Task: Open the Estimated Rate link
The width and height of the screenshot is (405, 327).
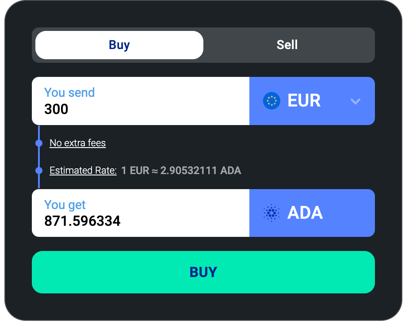Action: pos(83,171)
